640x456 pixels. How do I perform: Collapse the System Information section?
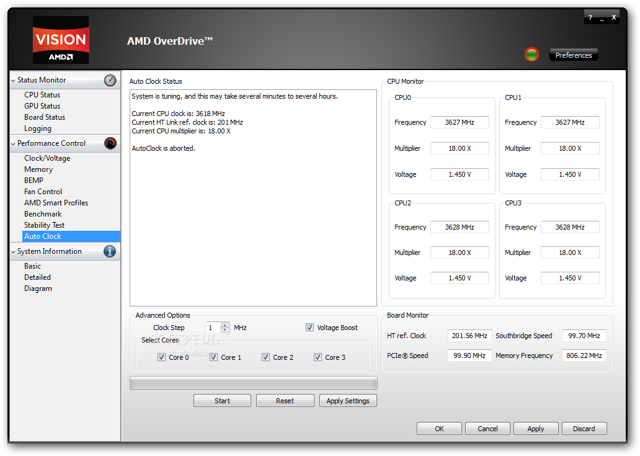tap(14, 252)
